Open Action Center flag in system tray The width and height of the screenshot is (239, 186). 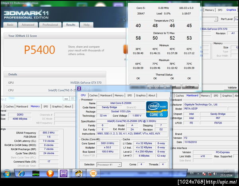tap(204, 174)
